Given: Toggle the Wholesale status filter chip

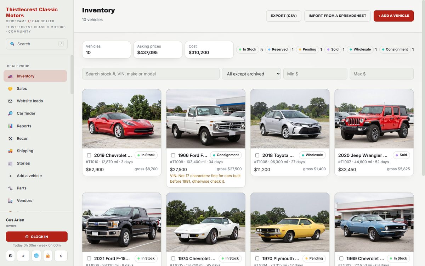Looking at the screenshot, I should pos(360,50).
